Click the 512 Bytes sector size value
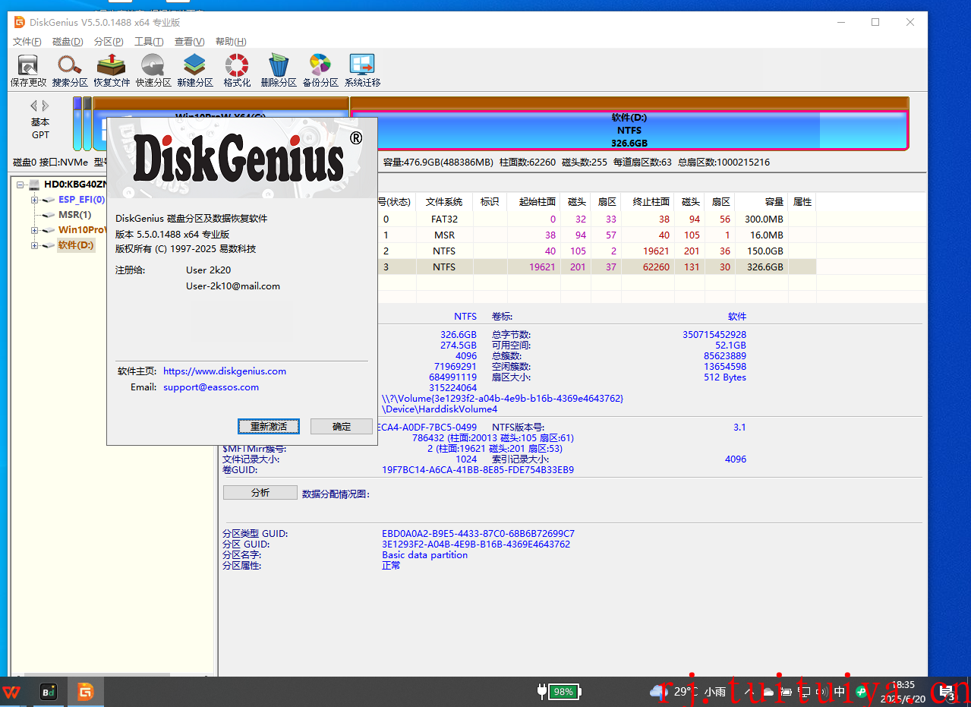971x707 pixels. click(x=724, y=377)
